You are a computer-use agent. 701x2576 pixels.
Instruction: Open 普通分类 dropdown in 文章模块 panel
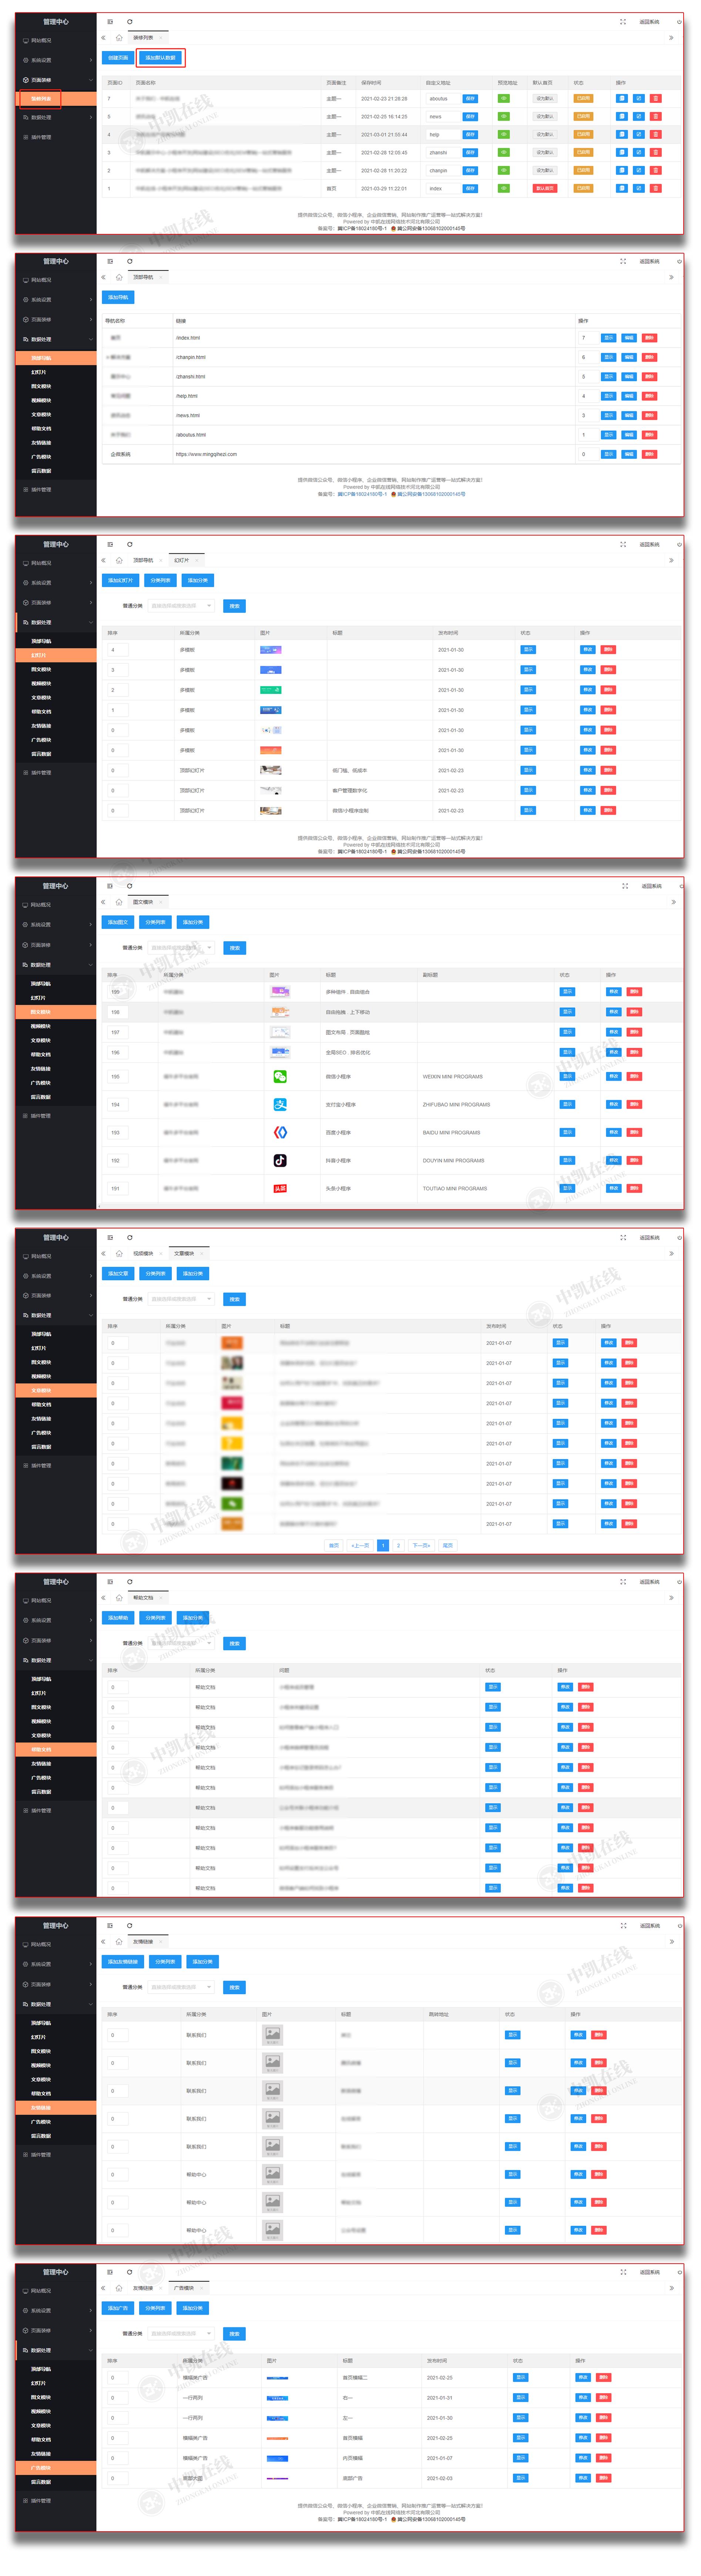click(181, 1300)
